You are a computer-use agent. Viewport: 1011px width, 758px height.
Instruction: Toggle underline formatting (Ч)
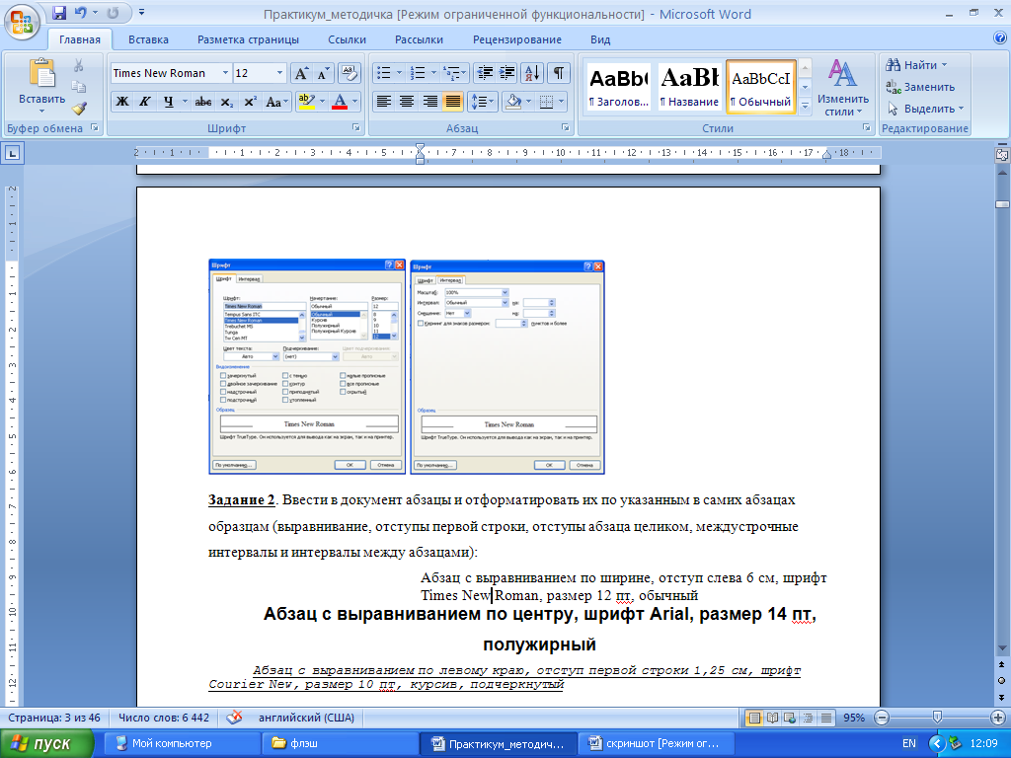pyautogui.click(x=168, y=102)
